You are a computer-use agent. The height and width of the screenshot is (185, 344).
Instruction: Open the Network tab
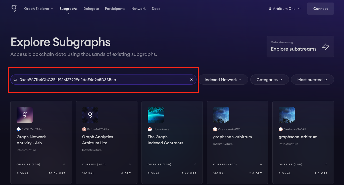(x=138, y=9)
